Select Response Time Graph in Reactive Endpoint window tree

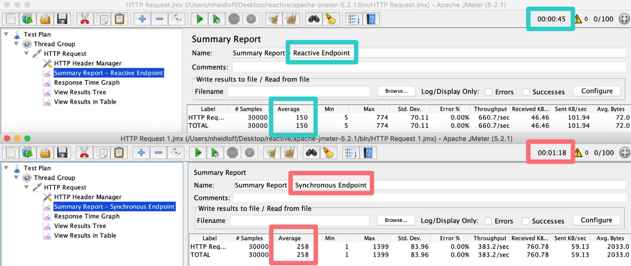[x=87, y=83]
